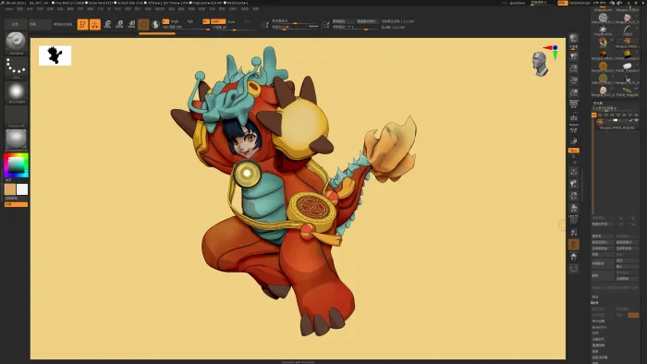
Task: Open the Alpha menu in menu bar
Action: 8,8
